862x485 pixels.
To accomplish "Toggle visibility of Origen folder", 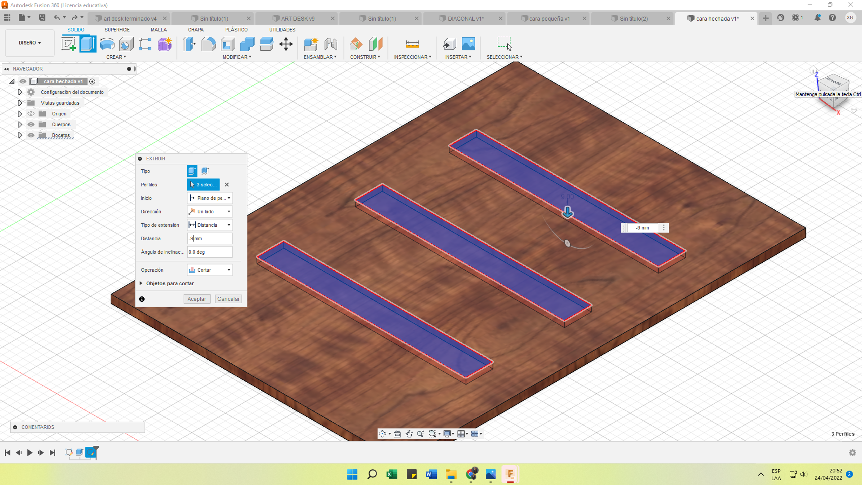I will coord(31,114).
